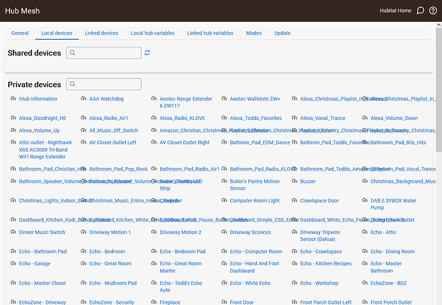Viewport: 442px width, 305px height.
Task: Open Echo - Todd's Echo Auto link
Action: [x=181, y=286]
